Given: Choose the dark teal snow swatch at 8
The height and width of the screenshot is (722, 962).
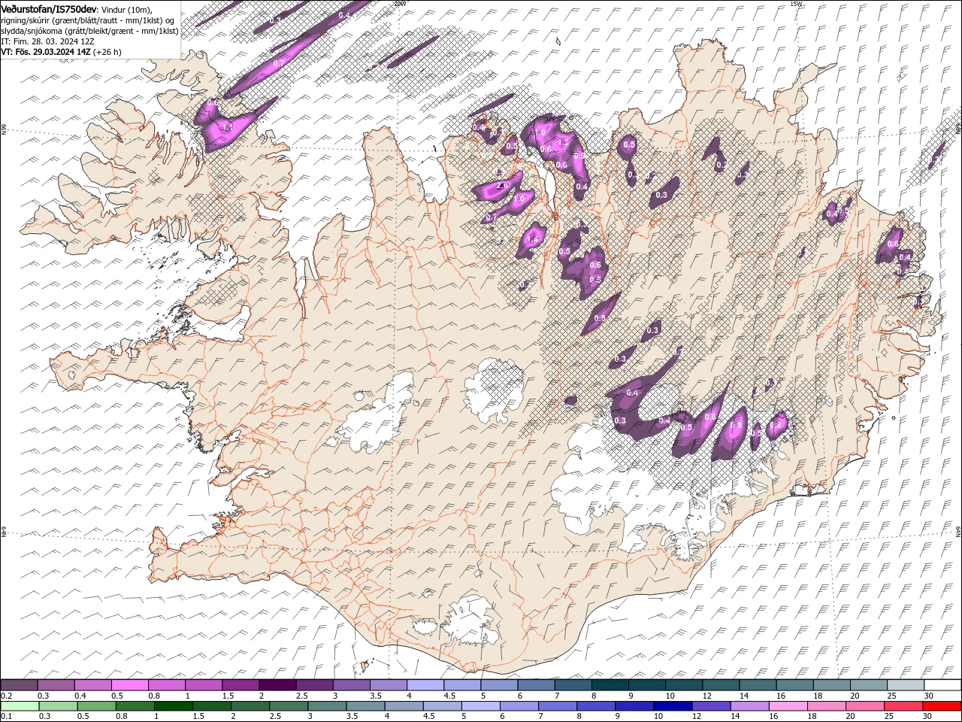Looking at the screenshot, I should point(609,685).
